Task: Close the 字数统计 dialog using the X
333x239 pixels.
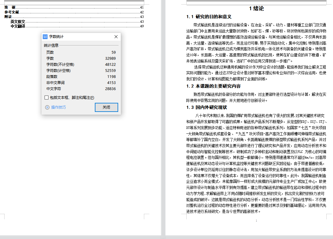Action: (116, 37)
